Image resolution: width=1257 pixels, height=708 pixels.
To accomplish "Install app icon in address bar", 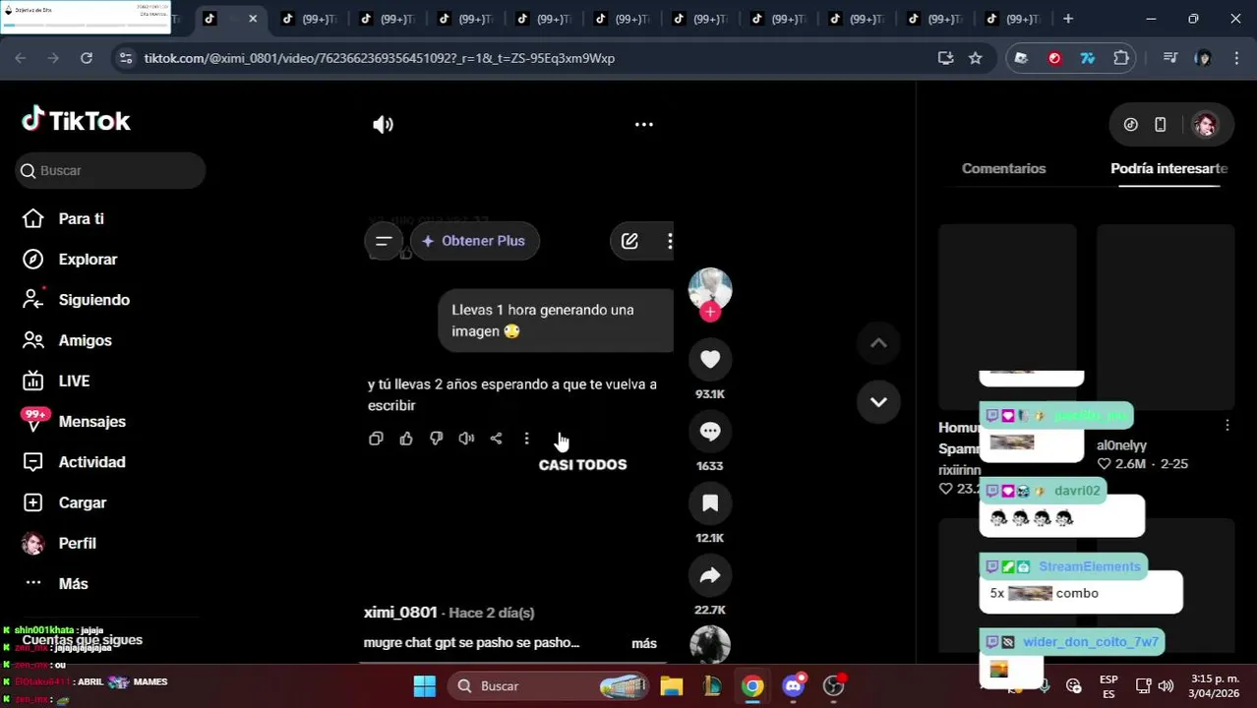I will click(x=945, y=58).
